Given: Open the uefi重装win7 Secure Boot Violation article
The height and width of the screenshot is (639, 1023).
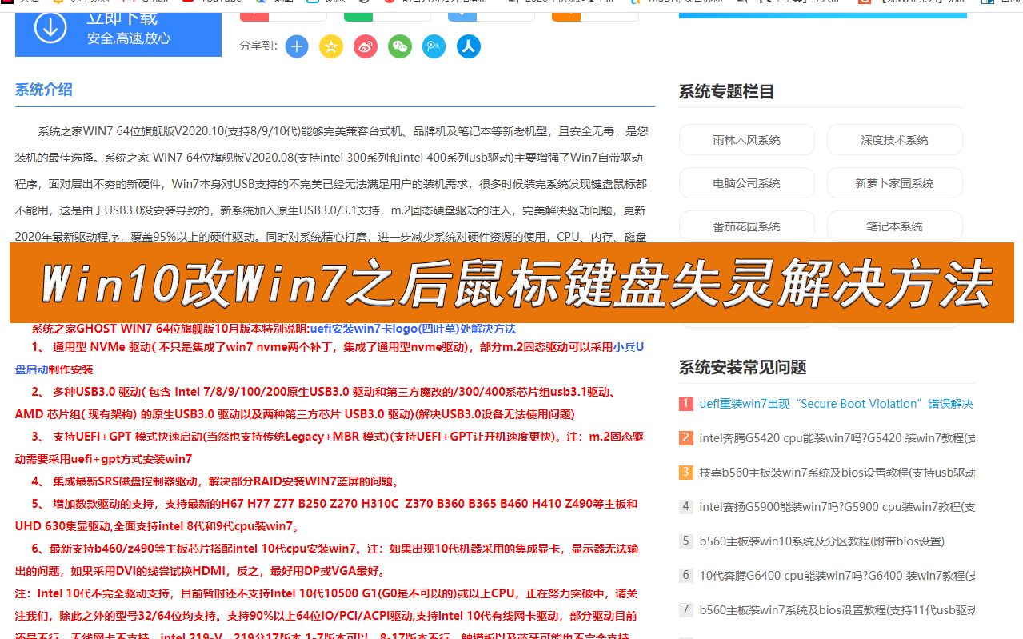Looking at the screenshot, I should (836, 404).
